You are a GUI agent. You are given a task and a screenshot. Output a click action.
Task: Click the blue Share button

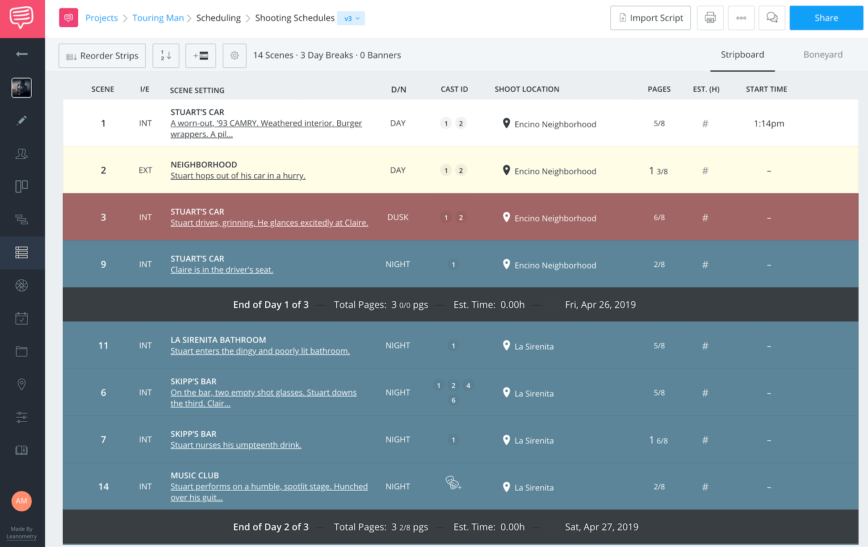pos(826,18)
